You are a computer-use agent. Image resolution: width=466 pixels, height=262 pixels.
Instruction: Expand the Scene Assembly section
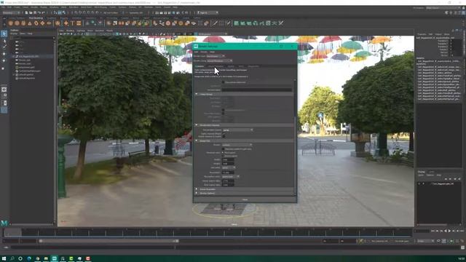click(x=196, y=189)
